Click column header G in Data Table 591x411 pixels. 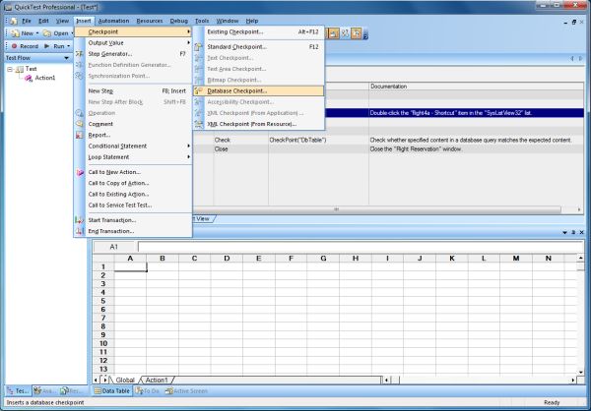click(x=323, y=259)
